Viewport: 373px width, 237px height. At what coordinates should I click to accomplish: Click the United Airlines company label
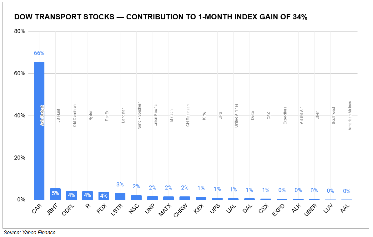point(236,116)
